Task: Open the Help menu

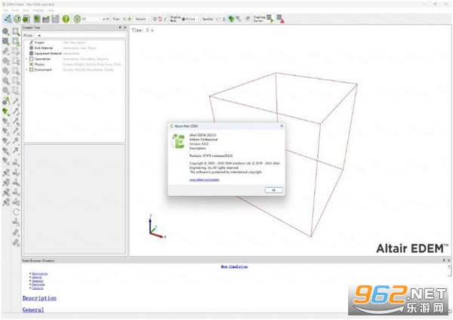Action: 51,10
